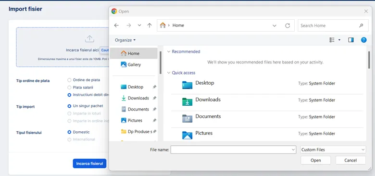Select Plata salarii radio button
Screen dimensions: 375x176
tap(69, 88)
